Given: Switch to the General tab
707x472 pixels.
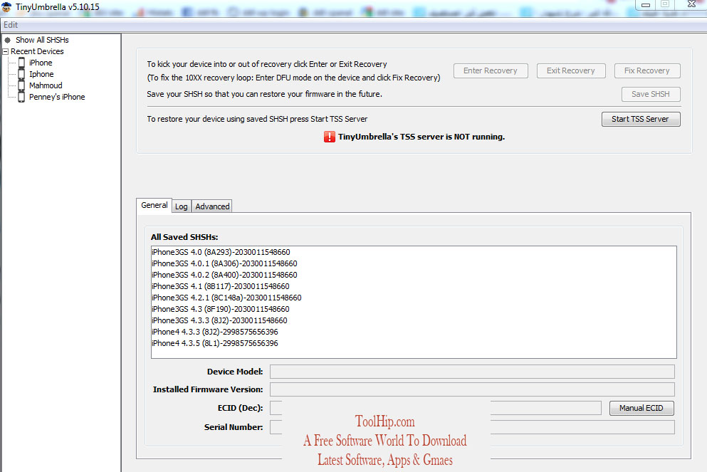Looking at the screenshot, I should coord(155,205).
